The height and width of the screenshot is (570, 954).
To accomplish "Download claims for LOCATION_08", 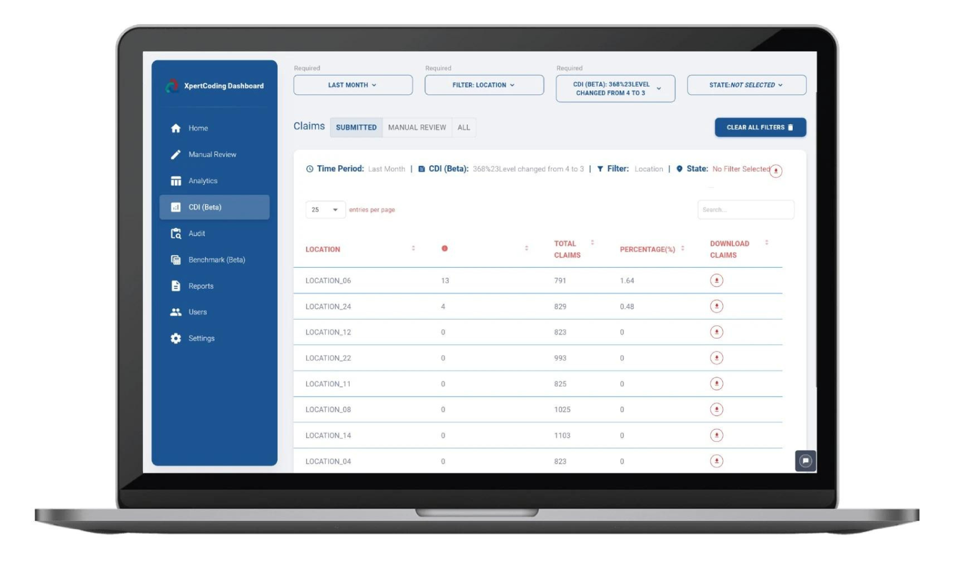I will (717, 409).
